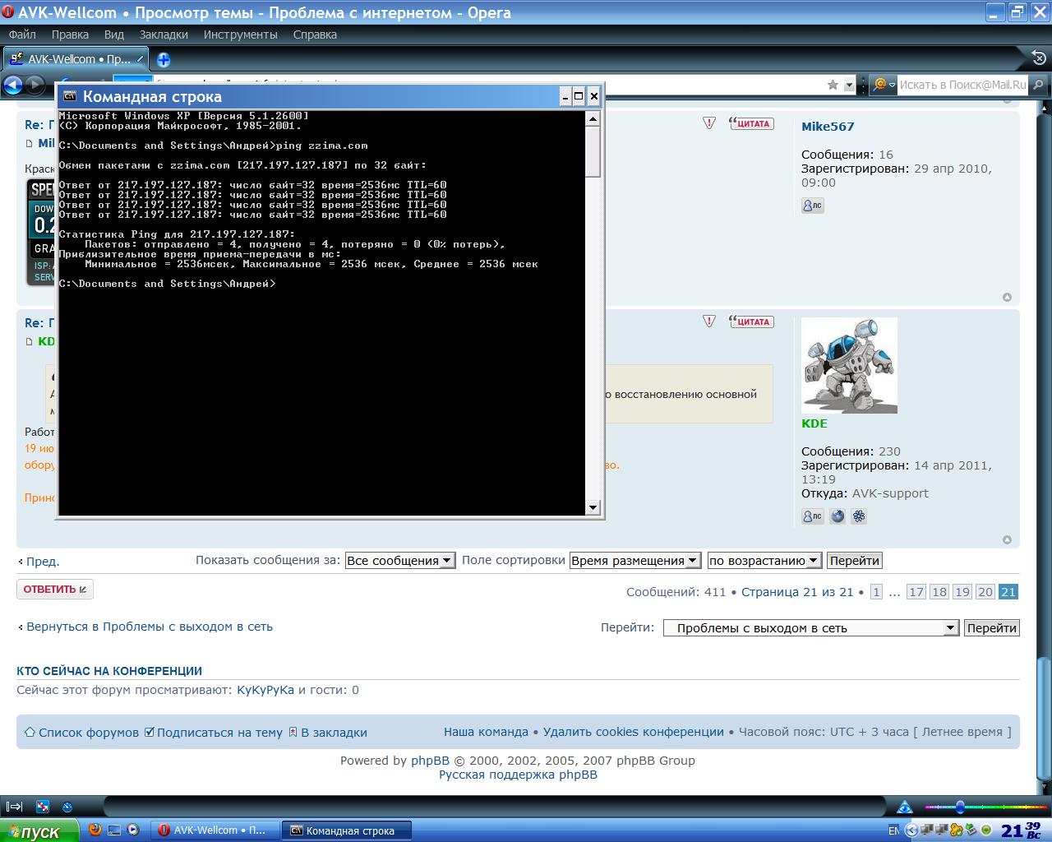Open the address bar history dropdown
This screenshot has width=1052, height=842.
849,85
